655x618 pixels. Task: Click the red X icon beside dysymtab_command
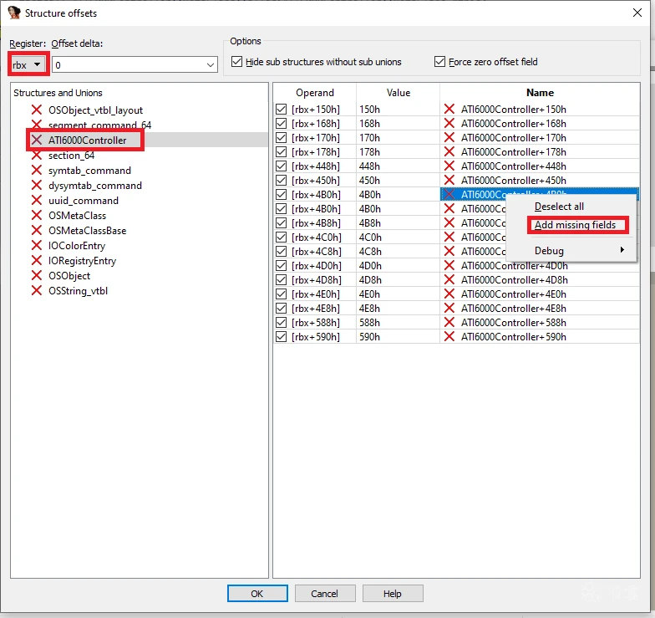(37, 186)
